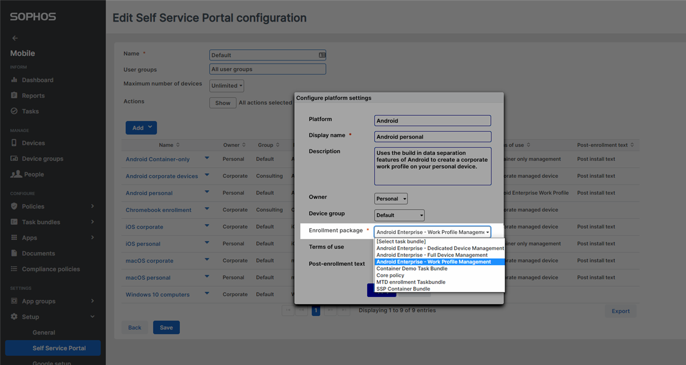Screen dimensions: 686x365
Task: Choose Container Demo Task Bundle
Action: click(x=439, y=269)
